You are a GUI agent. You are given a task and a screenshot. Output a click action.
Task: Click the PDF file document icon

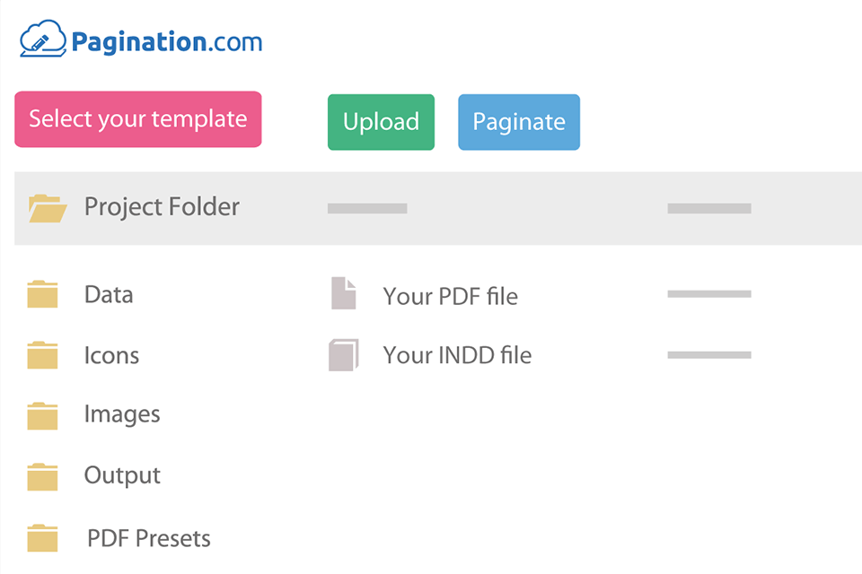pos(344,294)
